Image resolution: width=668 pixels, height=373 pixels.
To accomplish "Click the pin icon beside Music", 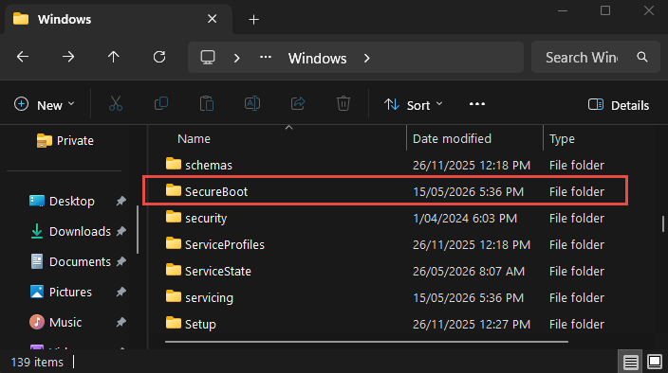I will click(121, 323).
